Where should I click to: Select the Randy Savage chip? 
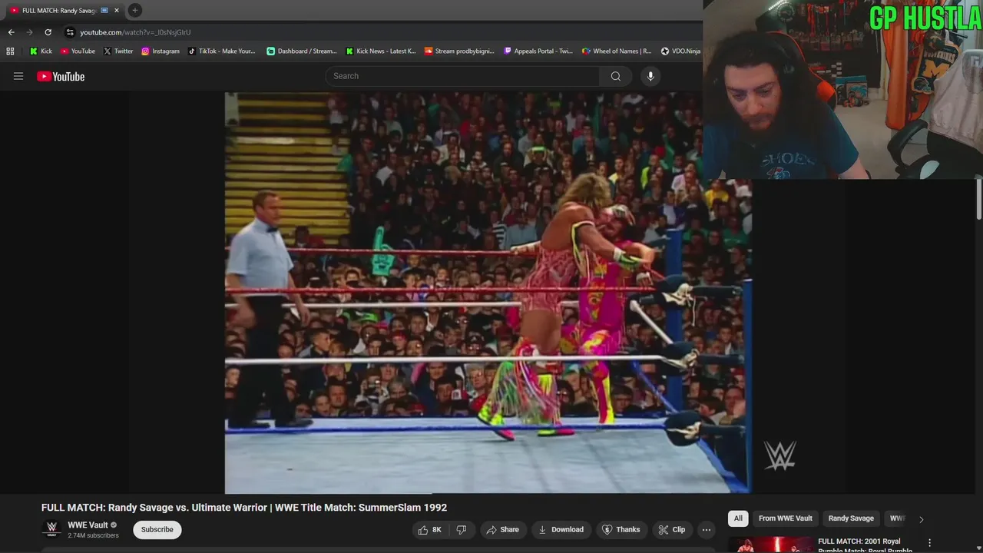(851, 518)
